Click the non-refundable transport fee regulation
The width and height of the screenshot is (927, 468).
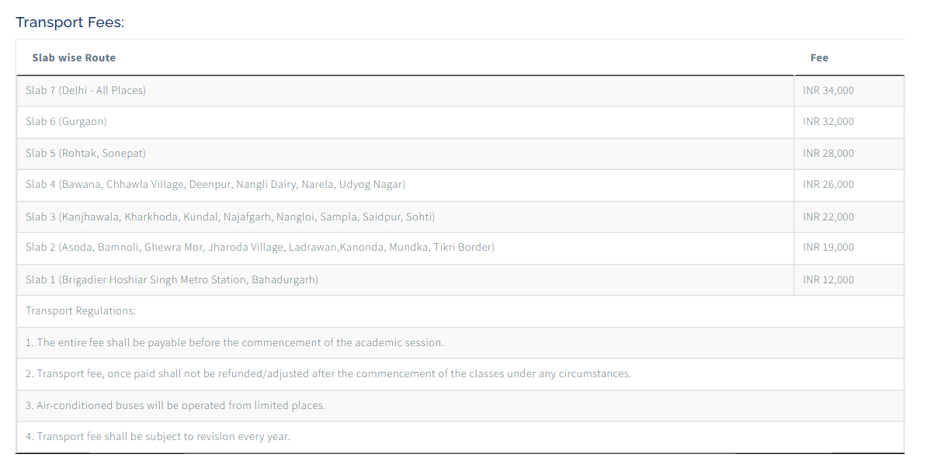pyautogui.click(x=328, y=374)
